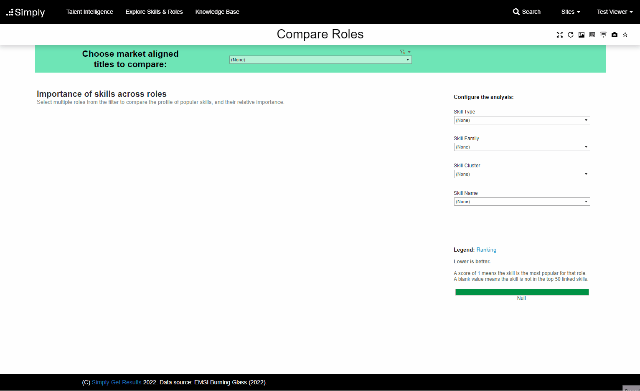Mark page as favorite with star icon

click(625, 35)
